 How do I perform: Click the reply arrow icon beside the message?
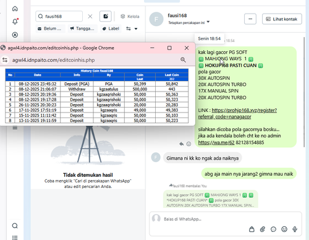[181, 144]
